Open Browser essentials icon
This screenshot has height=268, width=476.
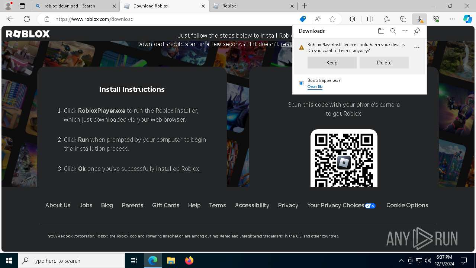pyautogui.click(x=436, y=19)
